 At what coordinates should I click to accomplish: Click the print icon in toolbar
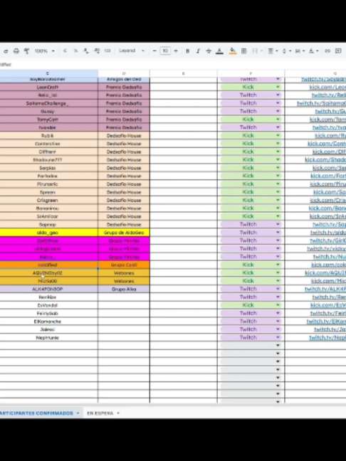pos(16,51)
